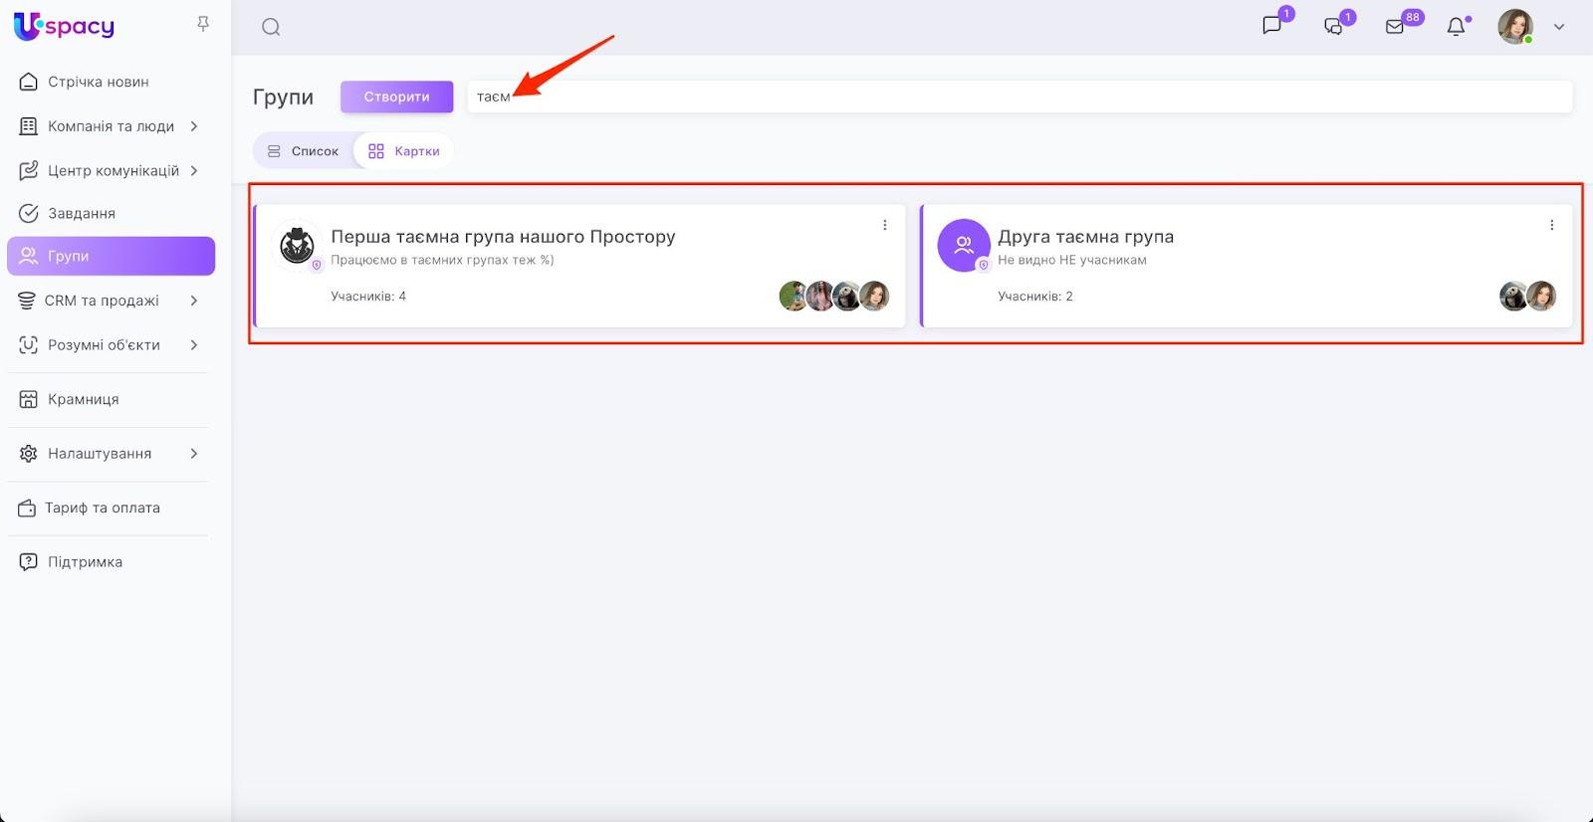
Task: Focus the groups search field containing таєм
Action: coord(1020,97)
